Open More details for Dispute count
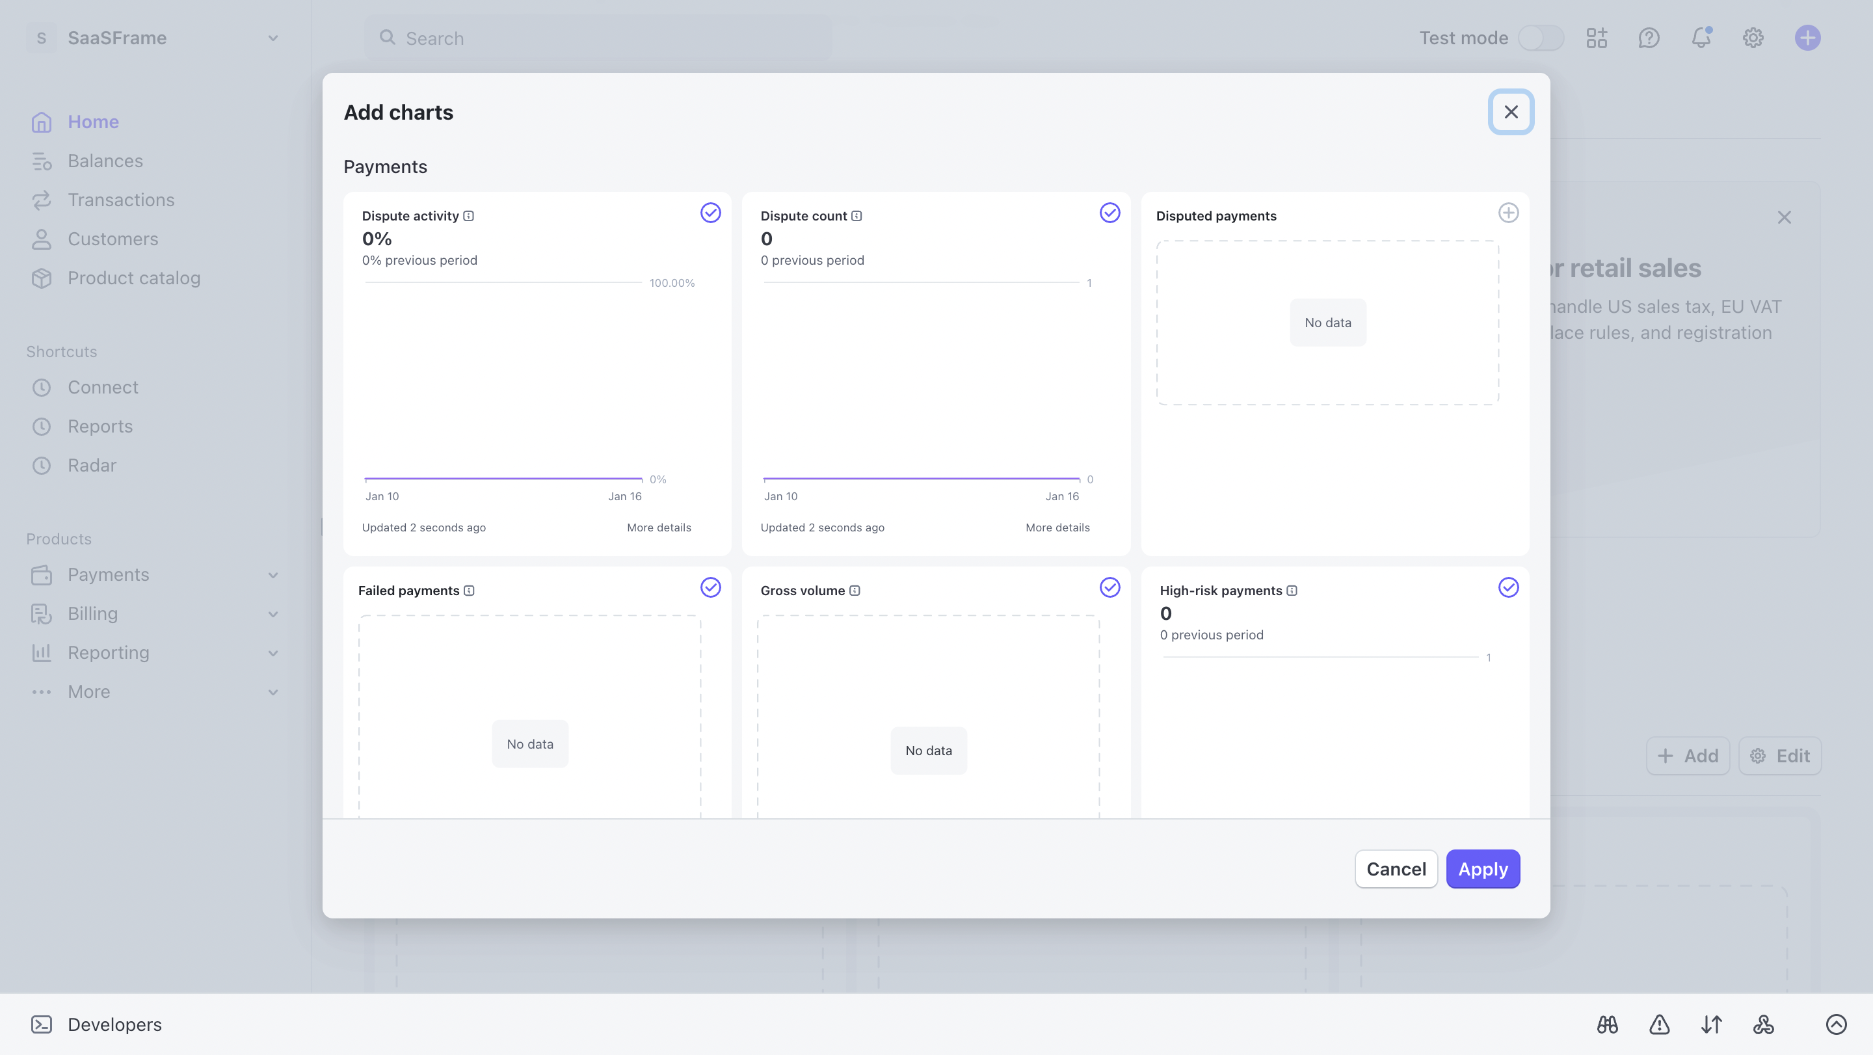 coord(1057,527)
